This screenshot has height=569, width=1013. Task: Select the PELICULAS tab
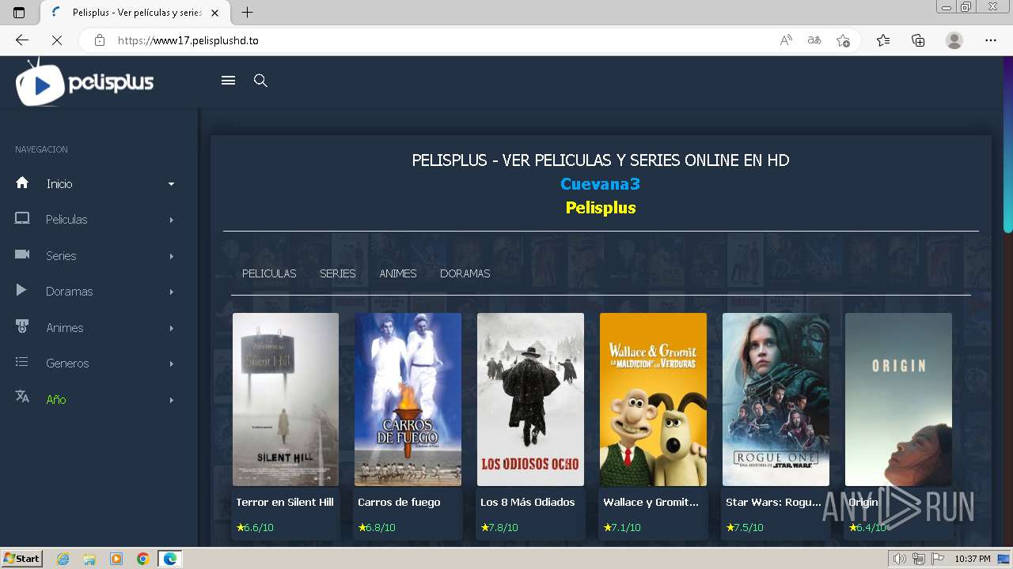pyautogui.click(x=269, y=273)
